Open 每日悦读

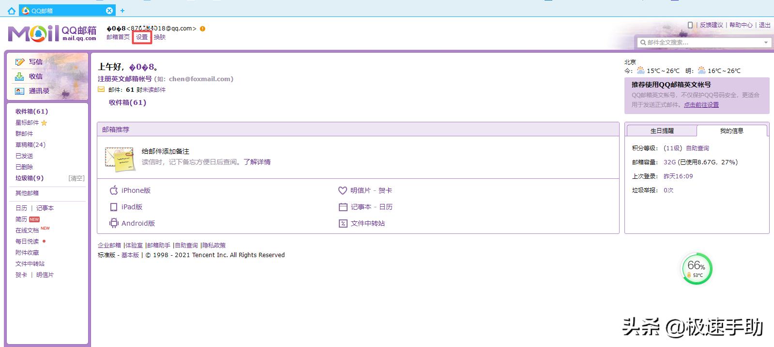click(x=27, y=242)
